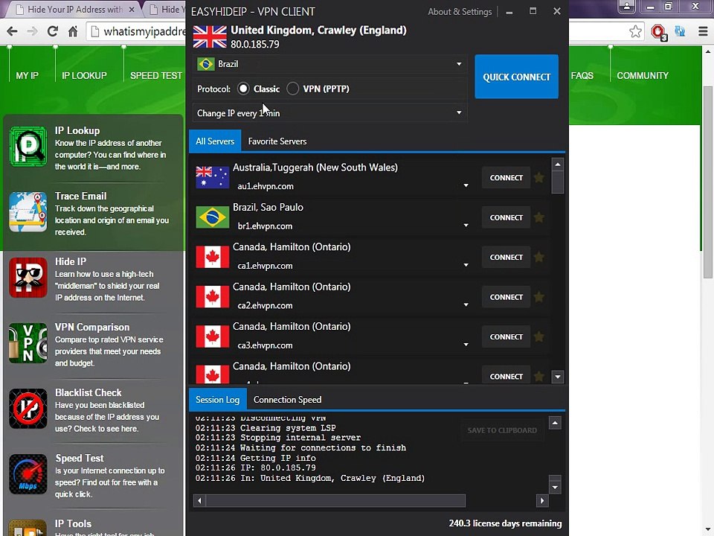This screenshot has width=714, height=536.
Task: Favorite the Australia Tuggerah server star
Action: tap(539, 177)
